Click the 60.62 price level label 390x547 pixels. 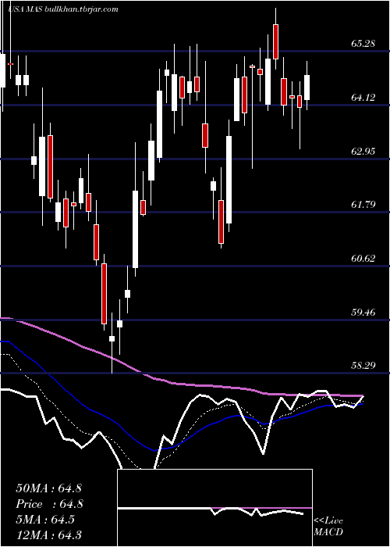[x=363, y=259]
